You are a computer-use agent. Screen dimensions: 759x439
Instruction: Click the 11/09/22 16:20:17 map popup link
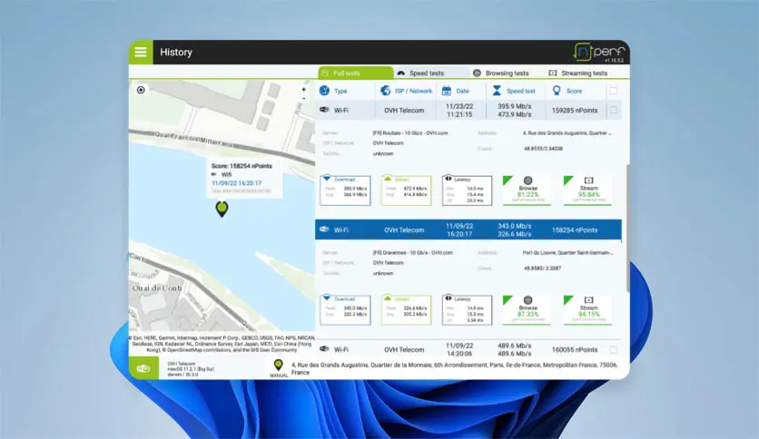(x=236, y=183)
